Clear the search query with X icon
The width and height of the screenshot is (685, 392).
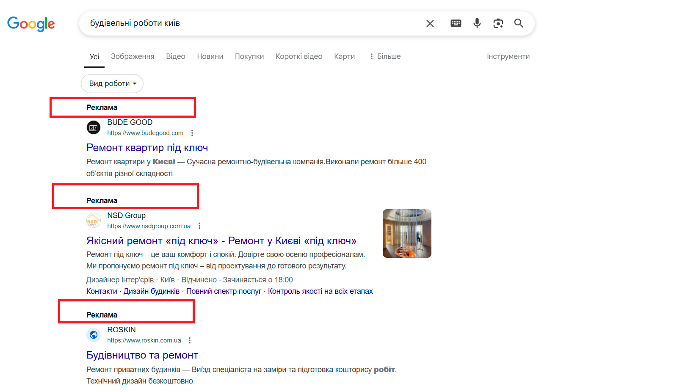430,23
